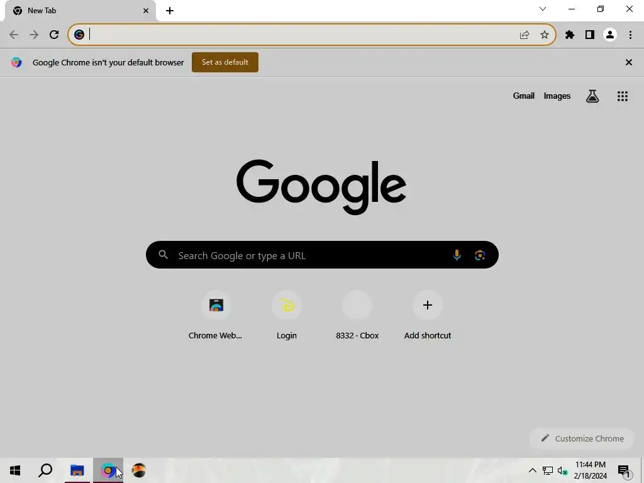Open the notification center icon
This screenshot has height=483, width=644.
click(x=625, y=470)
